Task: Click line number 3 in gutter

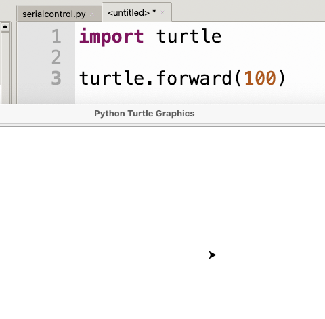Action: pos(56,78)
